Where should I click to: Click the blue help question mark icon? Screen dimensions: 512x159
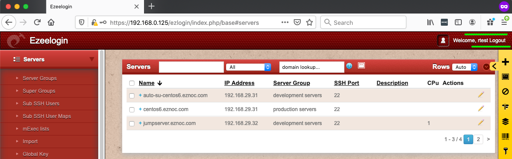(x=349, y=66)
